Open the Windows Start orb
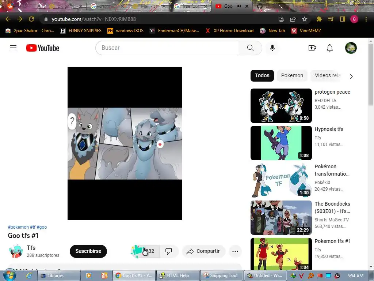This screenshot has width=374, height=281. [9, 276]
